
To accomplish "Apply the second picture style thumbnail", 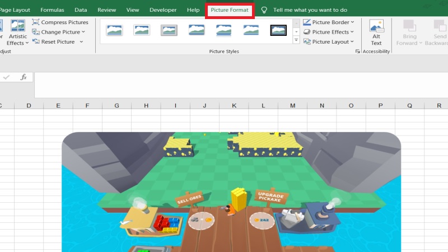I will point(142,30).
